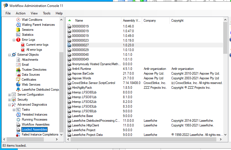
Task: Click the icon beside Antlr4.Runtime assembly
Action: click(x=69, y=69)
